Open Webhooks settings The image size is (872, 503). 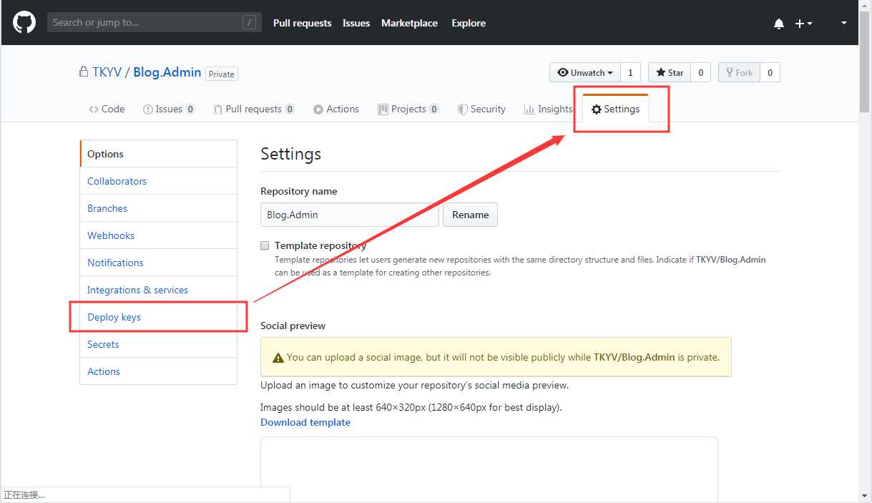(x=158, y=235)
